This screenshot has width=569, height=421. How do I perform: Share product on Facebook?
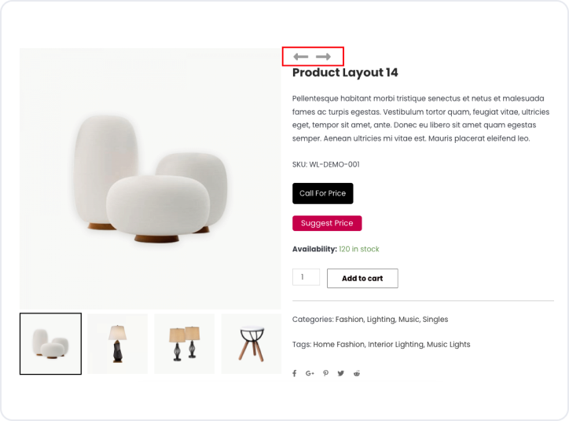(295, 373)
